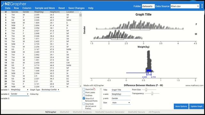Click the Gender column header
205x115 pixels.
[x=26, y=12]
